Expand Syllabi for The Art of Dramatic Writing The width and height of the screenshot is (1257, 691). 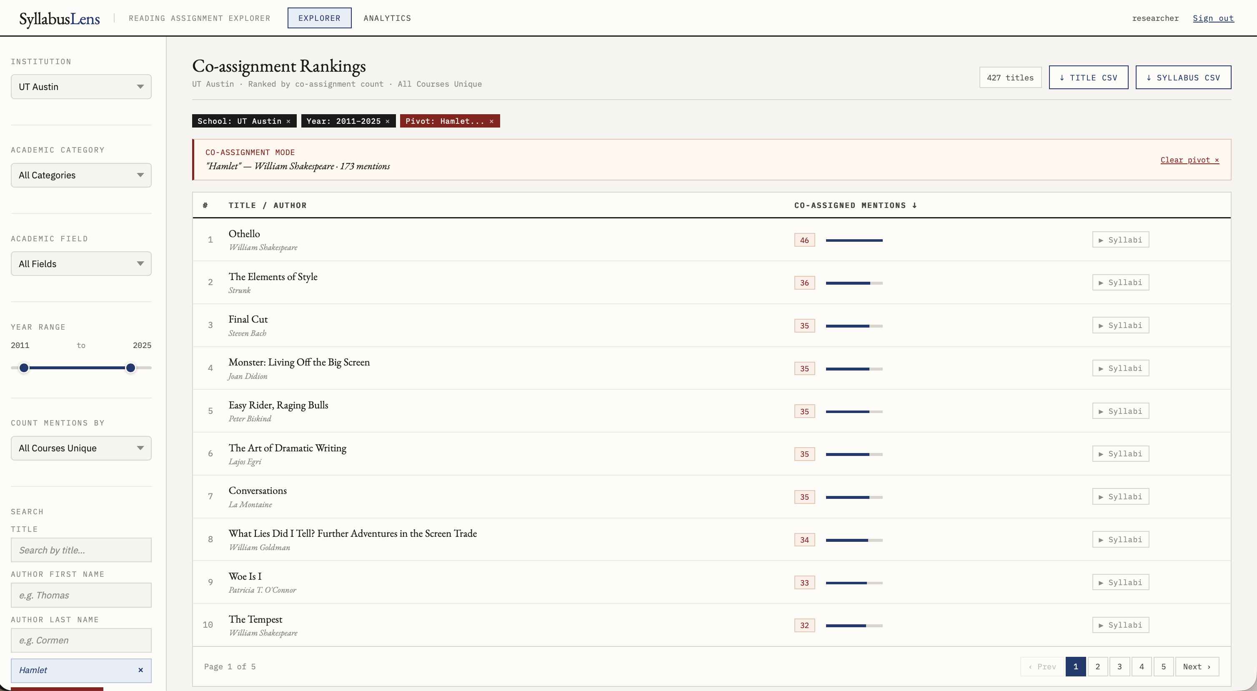point(1120,454)
